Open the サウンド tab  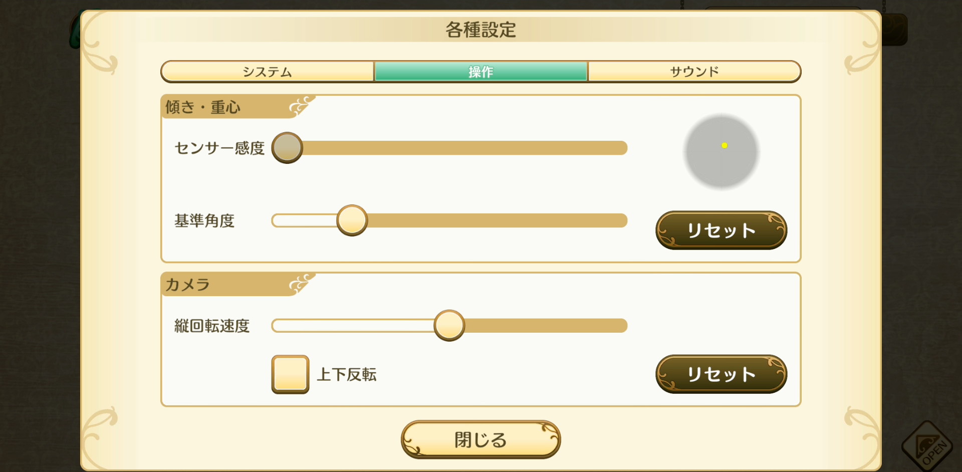coord(694,72)
